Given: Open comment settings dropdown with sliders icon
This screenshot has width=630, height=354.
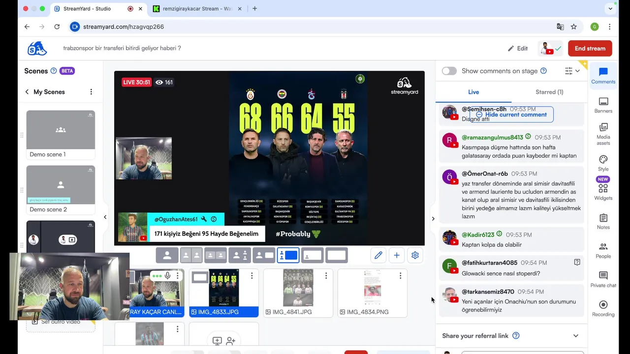Looking at the screenshot, I should 572,71.
